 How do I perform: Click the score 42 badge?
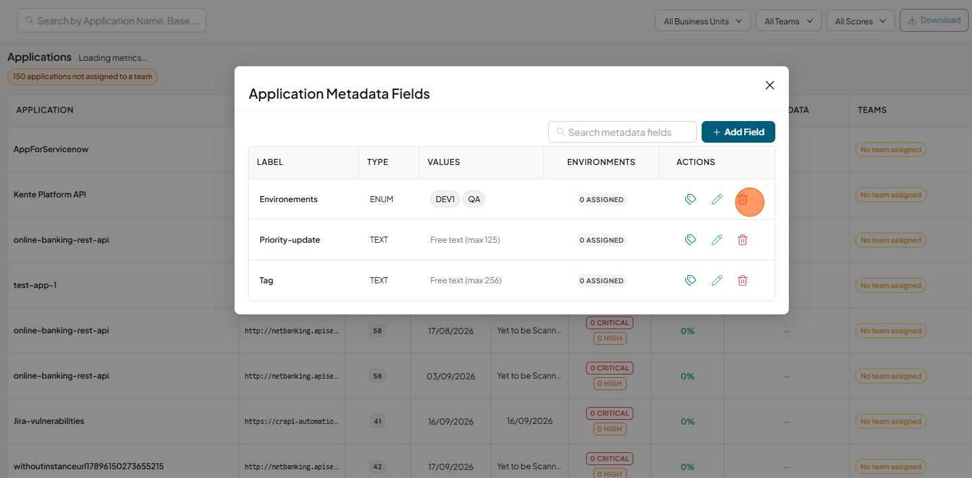377,467
